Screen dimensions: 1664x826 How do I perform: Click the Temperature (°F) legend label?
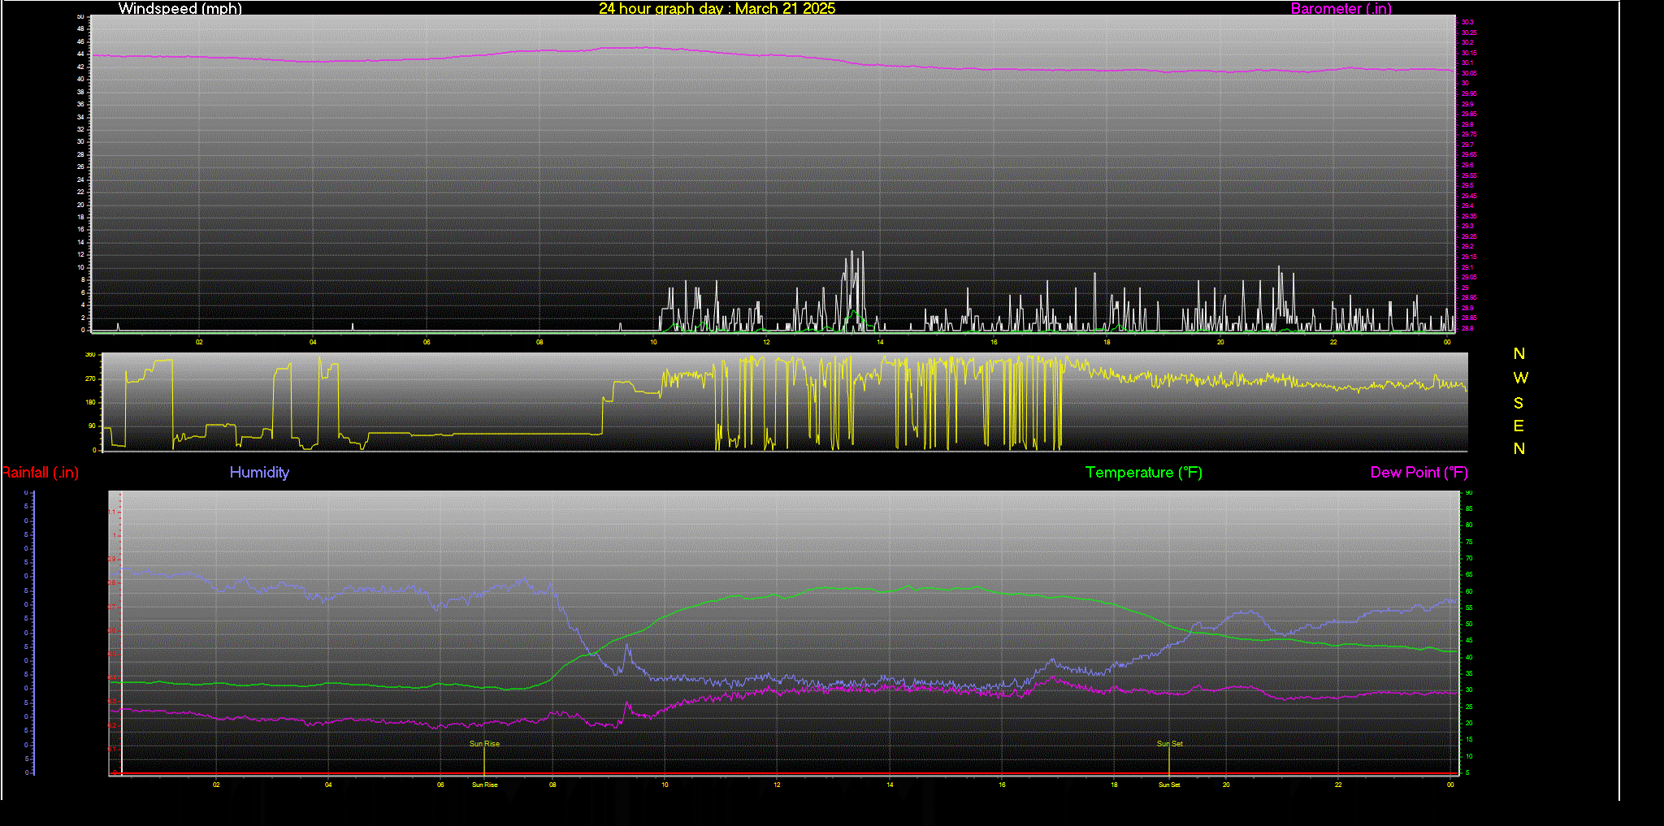(1144, 473)
